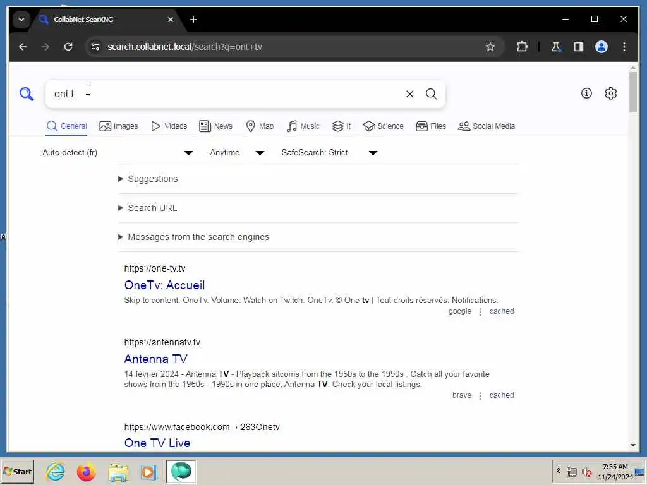
Task: Open cached version of OneTv result
Action: point(502,311)
